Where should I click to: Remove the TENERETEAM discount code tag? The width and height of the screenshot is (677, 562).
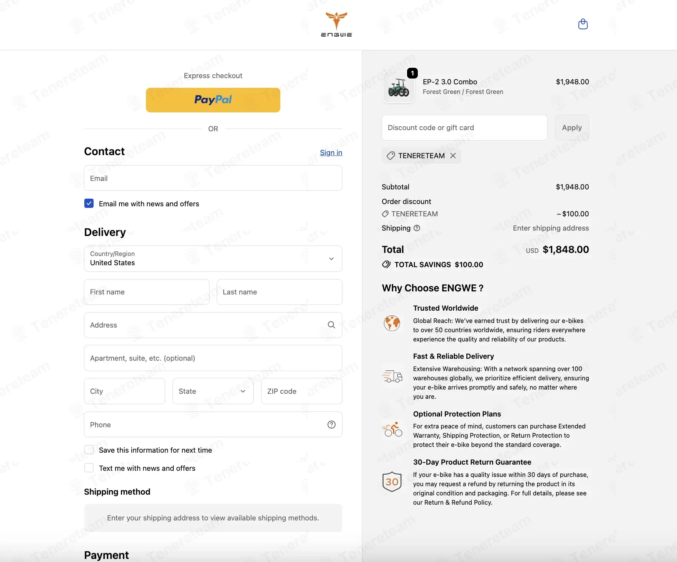453,156
